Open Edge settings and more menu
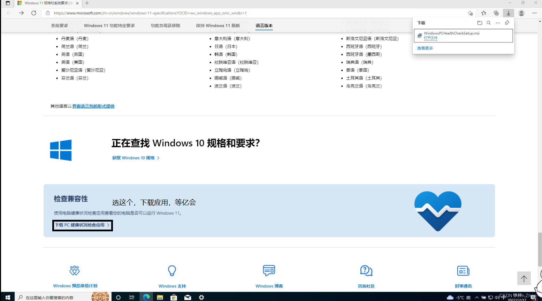Image resolution: width=542 pixels, height=301 pixels. (x=534, y=13)
